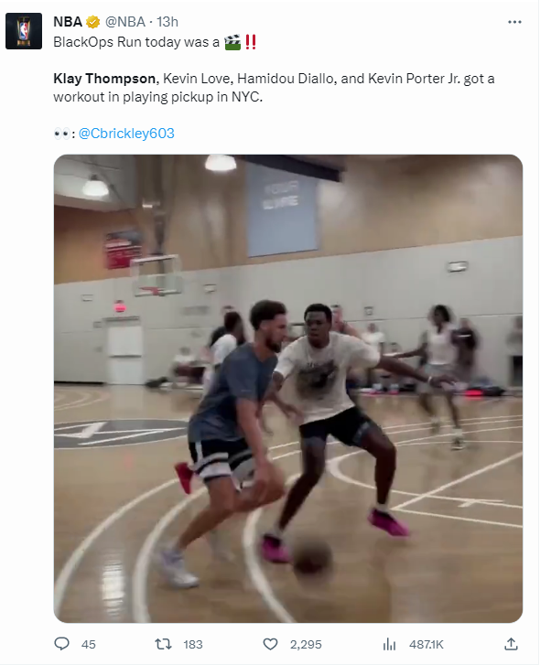Screen dimensions: 540x665
Task: Click the 2,295 likes count
Action: point(306,645)
